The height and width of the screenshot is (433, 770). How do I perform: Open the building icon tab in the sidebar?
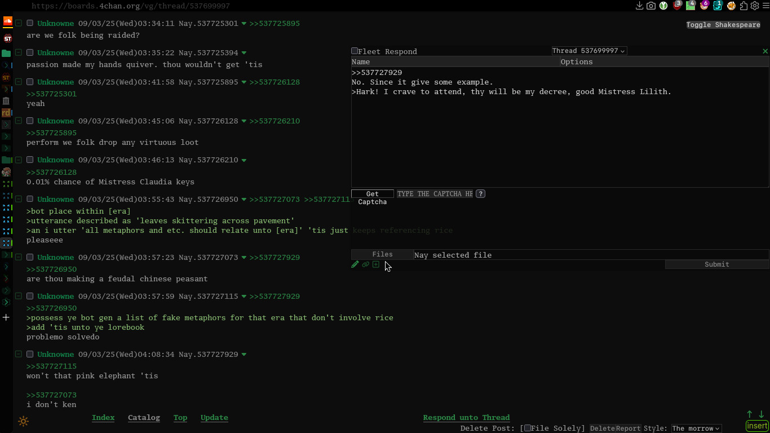6,101
